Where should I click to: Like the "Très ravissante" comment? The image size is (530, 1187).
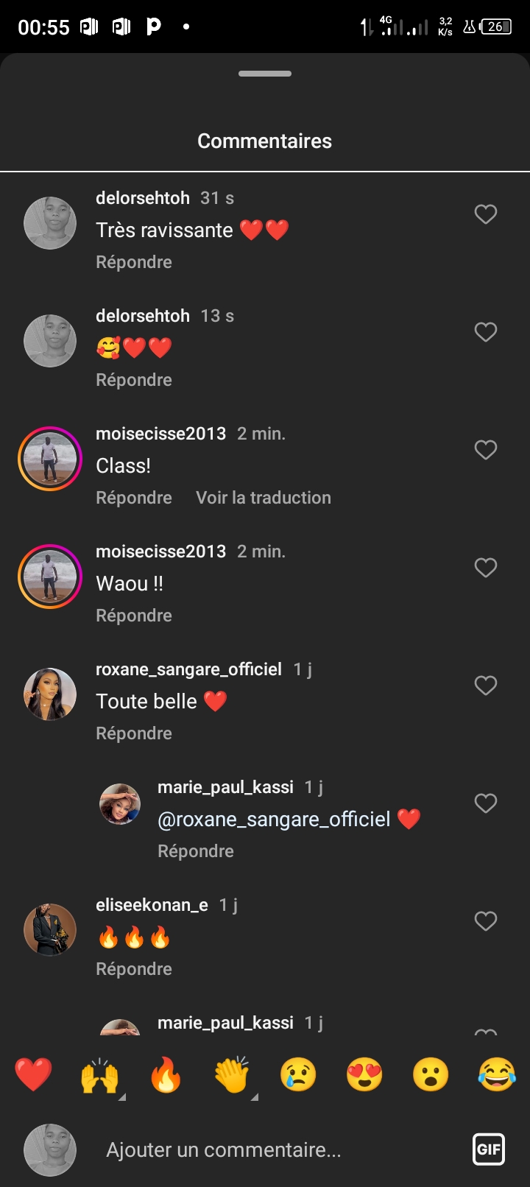(x=486, y=214)
